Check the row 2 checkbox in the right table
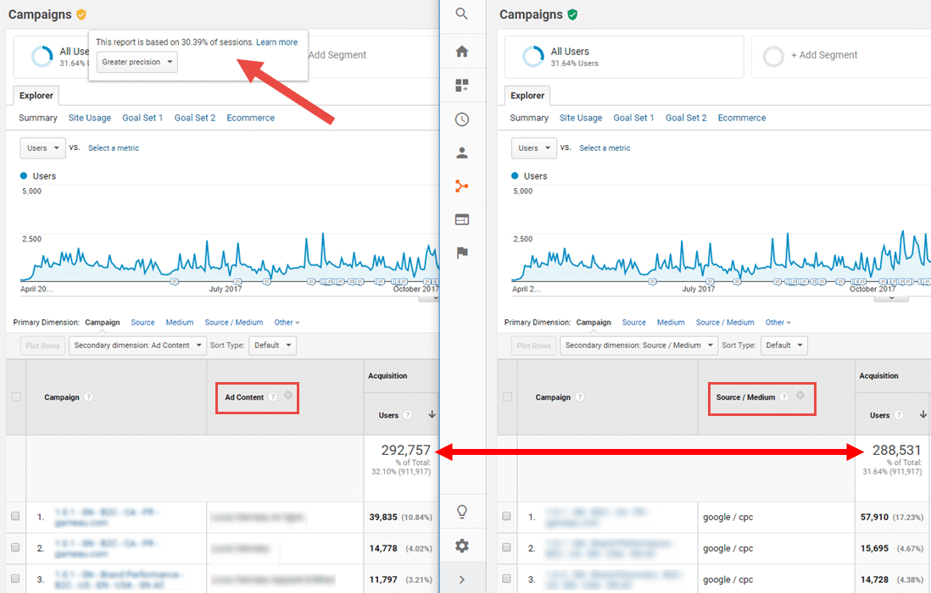This screenshot has height=593, width=931. [506, 547]
